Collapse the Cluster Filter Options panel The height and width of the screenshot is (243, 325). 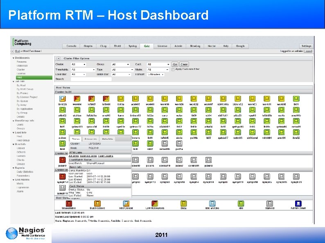click(59, 58)
